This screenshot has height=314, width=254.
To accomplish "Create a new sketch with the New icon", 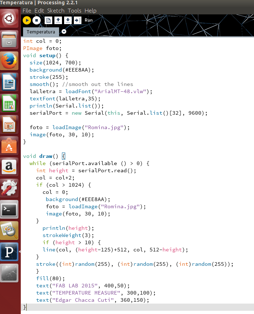I will click(x=48, y=20).
